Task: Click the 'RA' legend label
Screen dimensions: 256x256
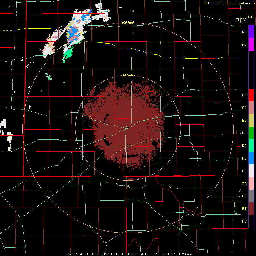Action: tap(244, 146)
